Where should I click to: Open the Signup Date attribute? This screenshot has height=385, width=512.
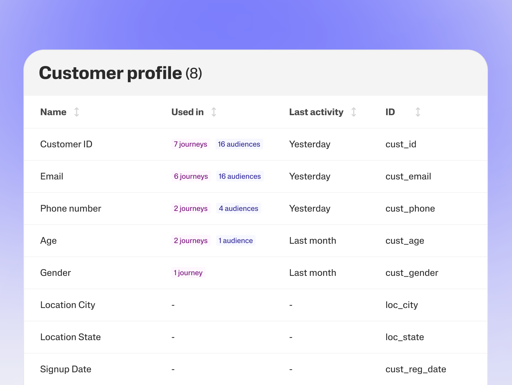tap(66, 369)
